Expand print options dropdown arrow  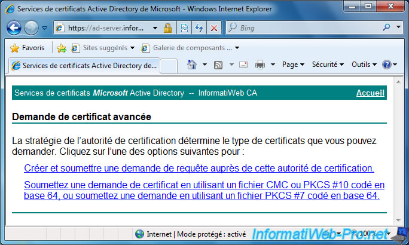[x=273, y=65]
